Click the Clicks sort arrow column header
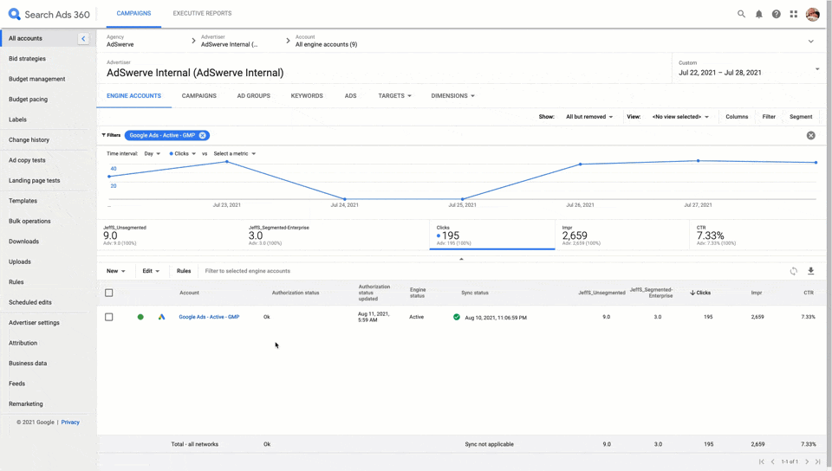The width and height of the screenshot is (832, 471). point(700,293)
